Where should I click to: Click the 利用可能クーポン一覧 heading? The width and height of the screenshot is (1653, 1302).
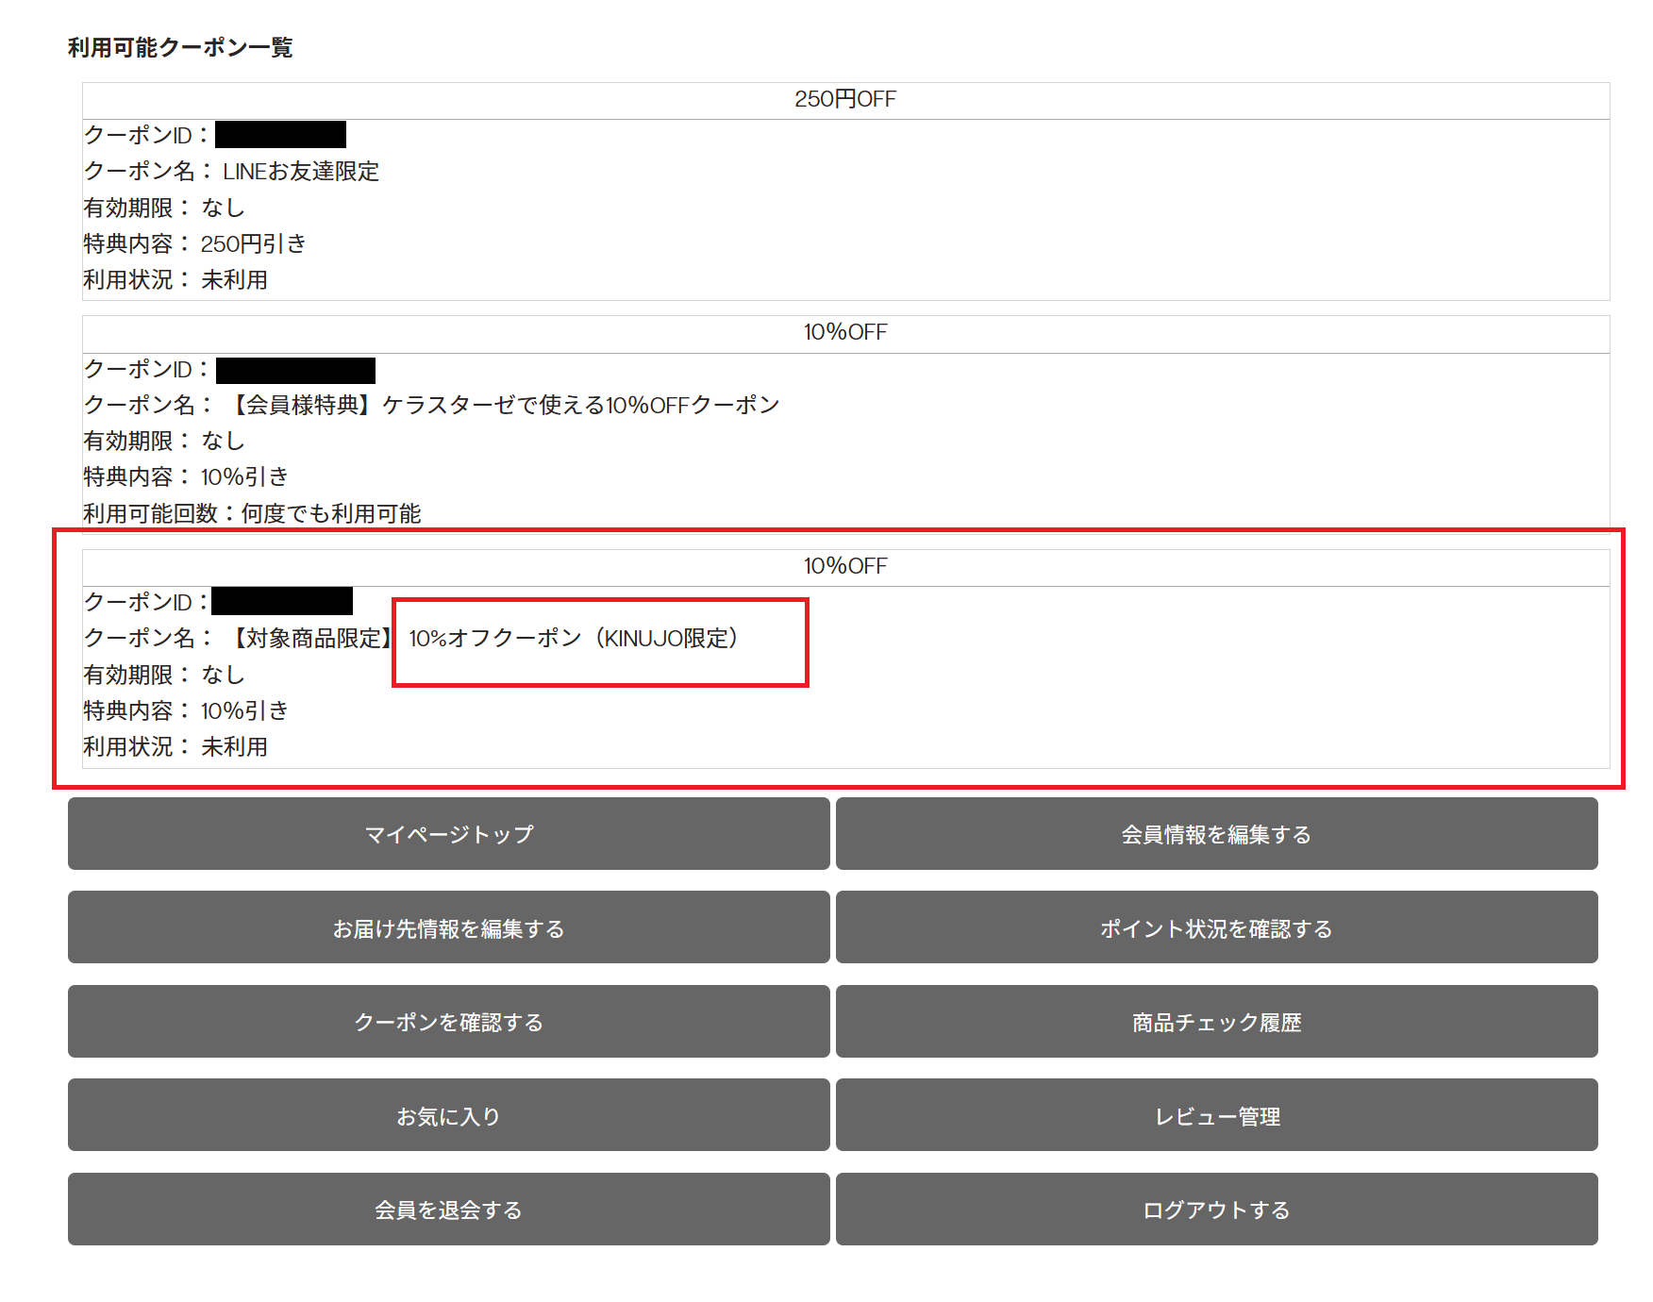[180, 47]
